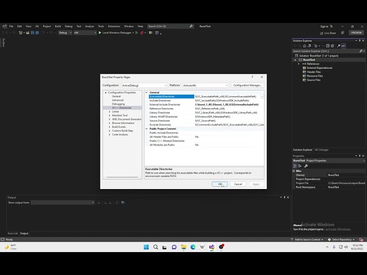Open Debug solution configuration dropdown in toolbar
367x275 pixels.
(65, 33)
